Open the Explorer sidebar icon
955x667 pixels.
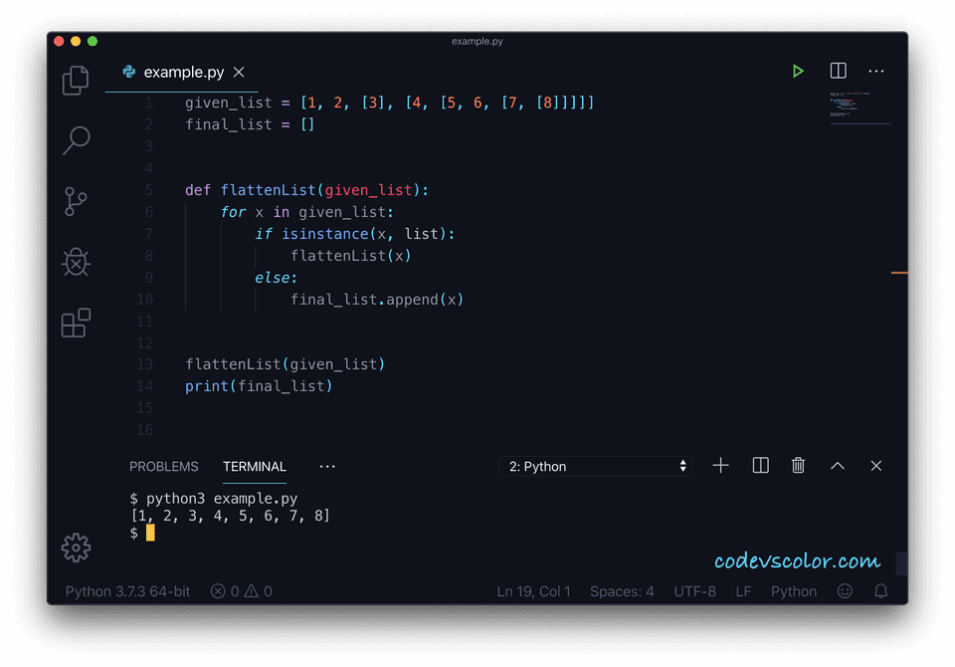pyautogui.click(x=76, y=80)
